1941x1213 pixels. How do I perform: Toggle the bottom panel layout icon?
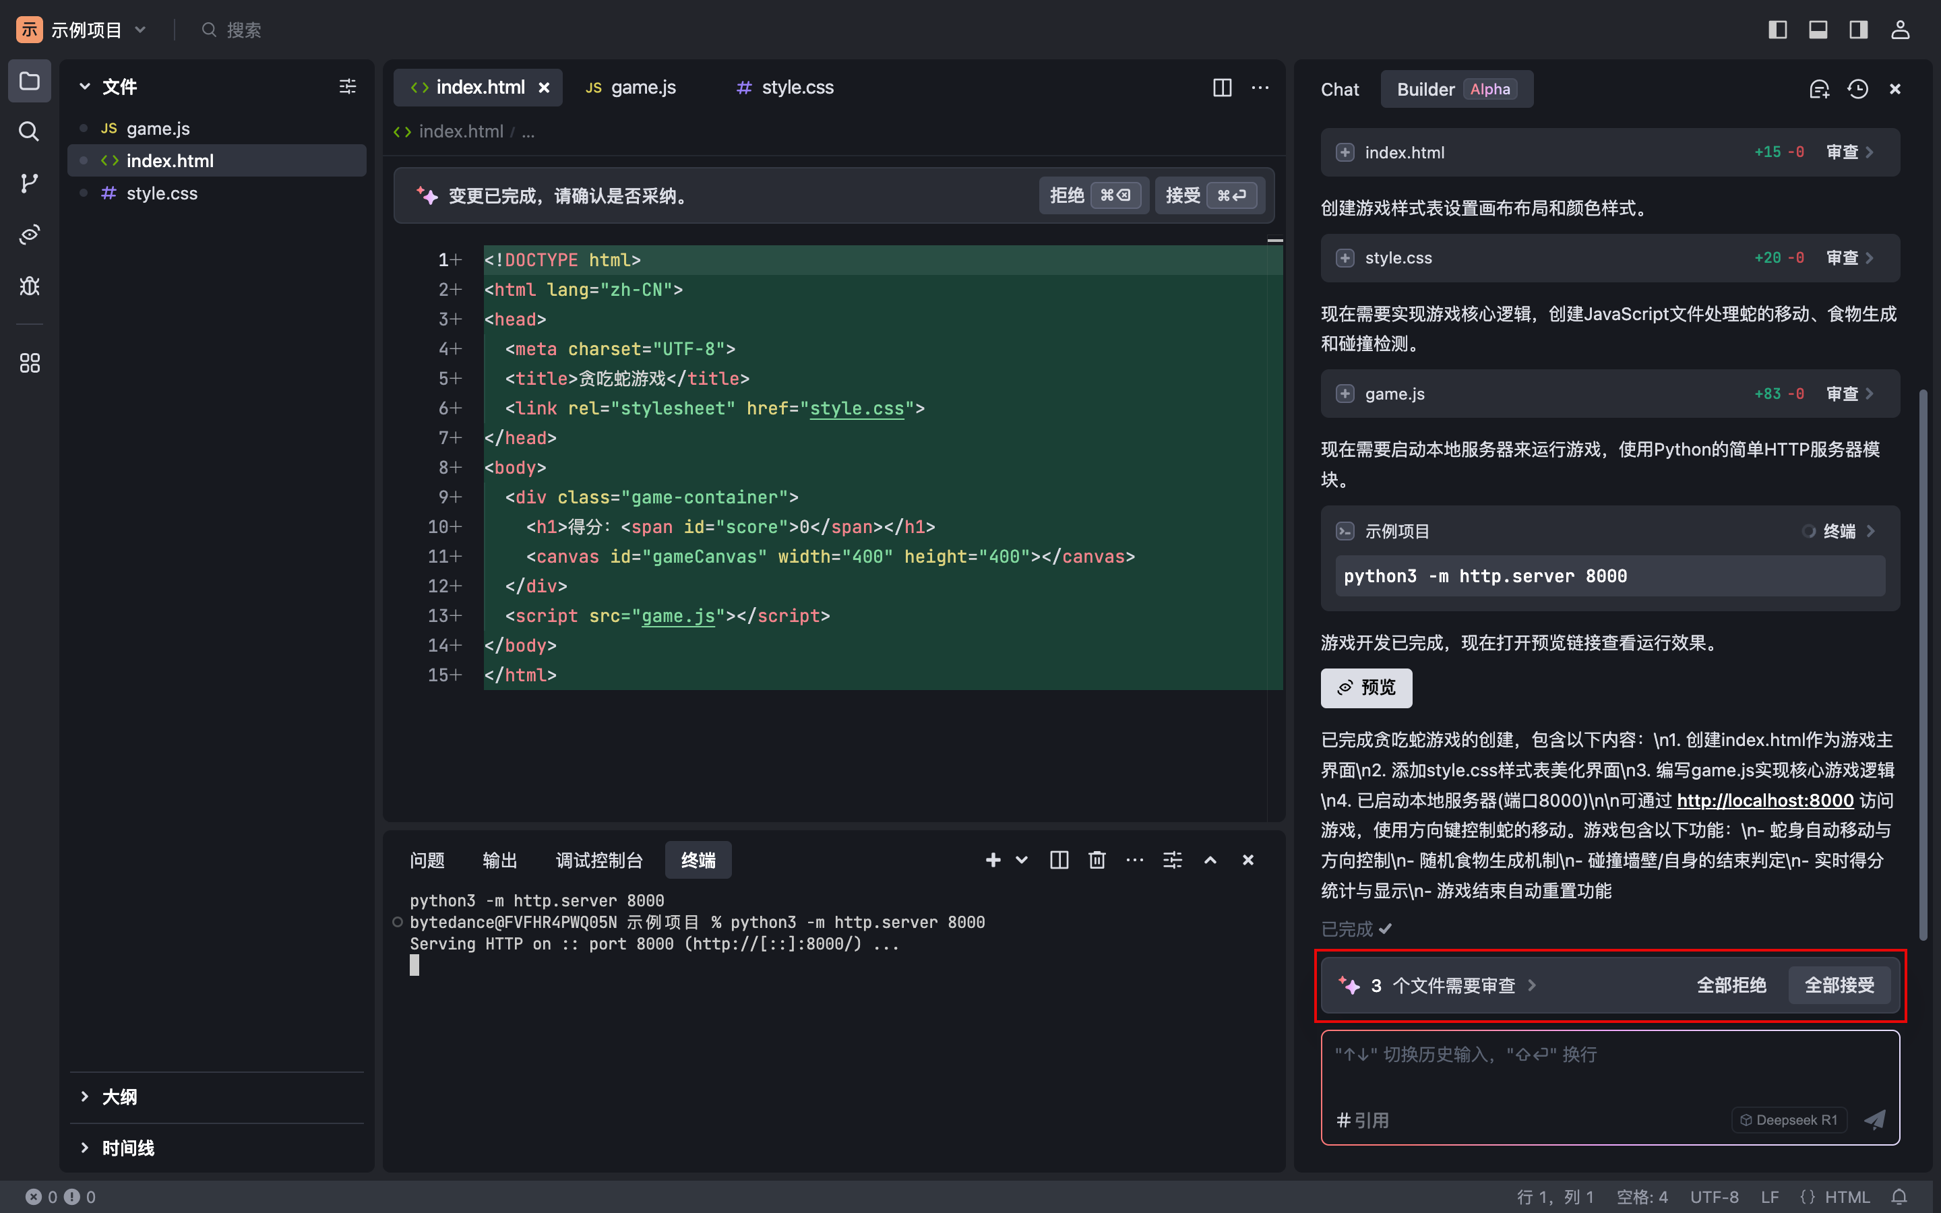pos(1818,30)
